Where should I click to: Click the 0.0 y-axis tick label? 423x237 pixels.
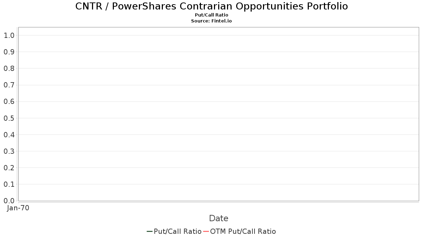9,200
